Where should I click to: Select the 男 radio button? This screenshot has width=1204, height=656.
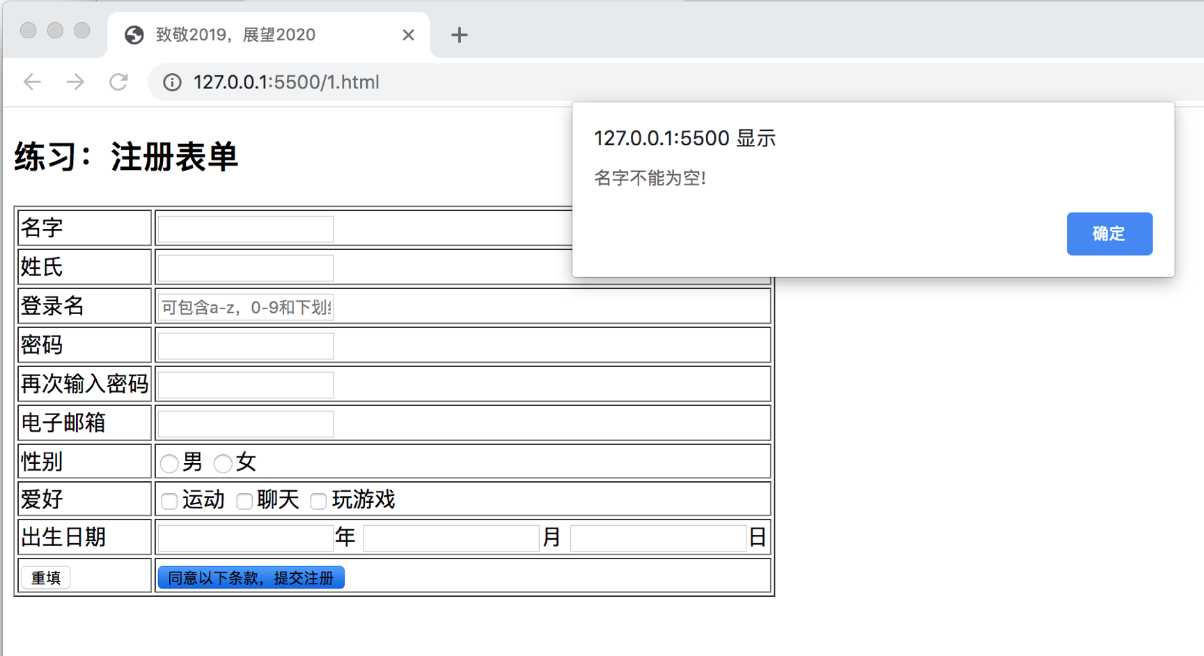coord(169,463)
